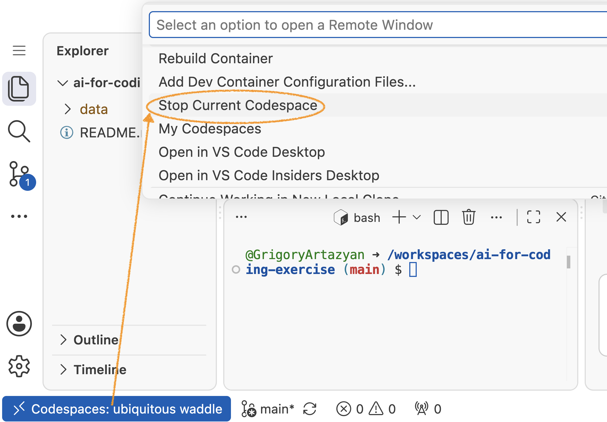
Task: Open errors and warnings status item
Action: tap(366, 409)
